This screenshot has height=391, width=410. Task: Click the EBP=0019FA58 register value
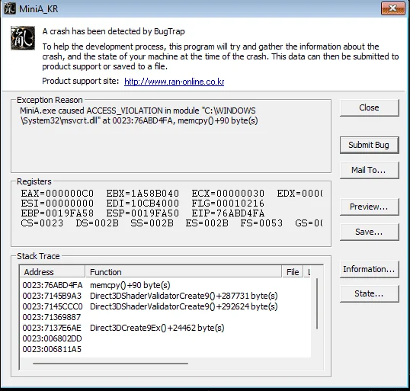(x=57, y=213)
